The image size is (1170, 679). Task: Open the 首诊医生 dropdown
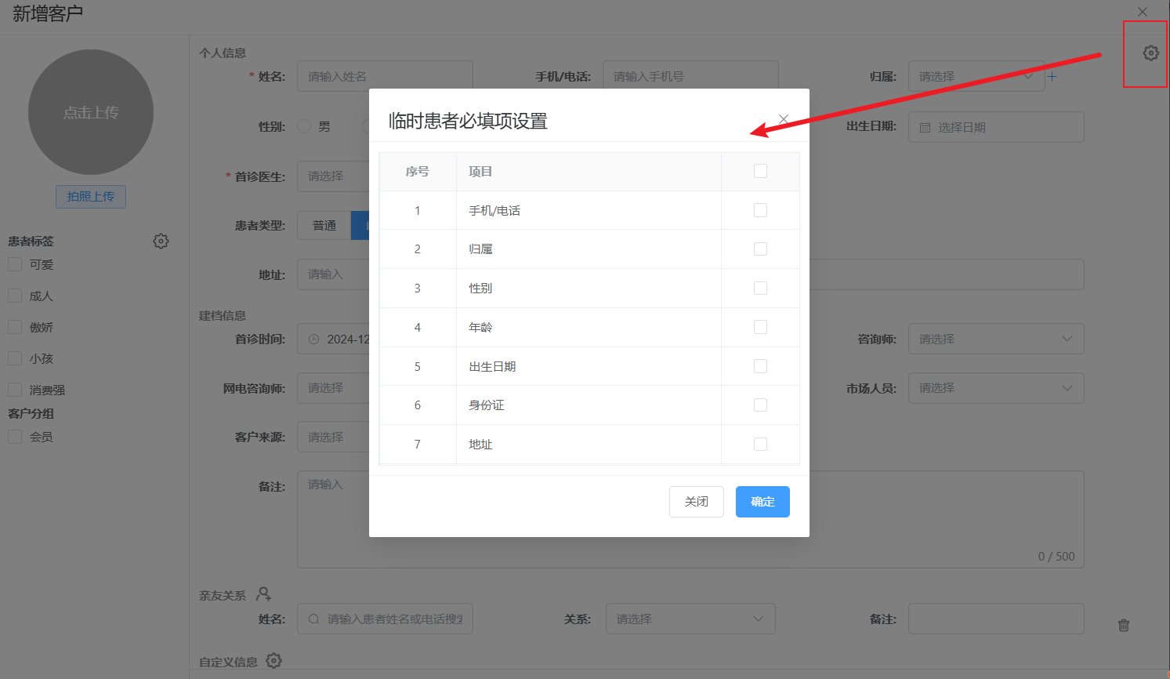pyautogui.click(x=333, y=176)
